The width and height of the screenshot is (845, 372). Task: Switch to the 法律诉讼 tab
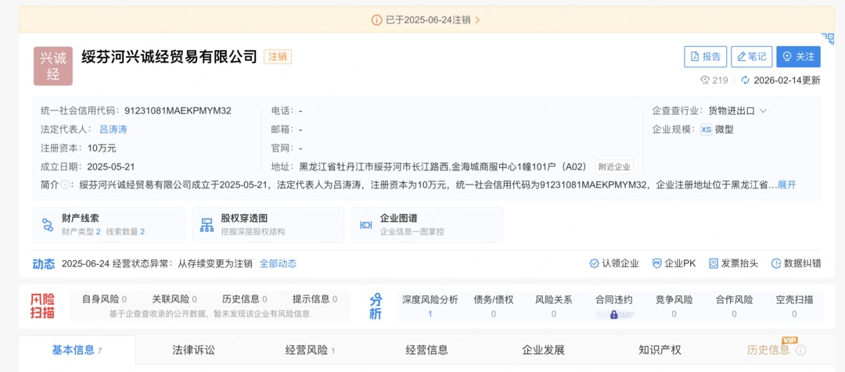pos(193,350)
